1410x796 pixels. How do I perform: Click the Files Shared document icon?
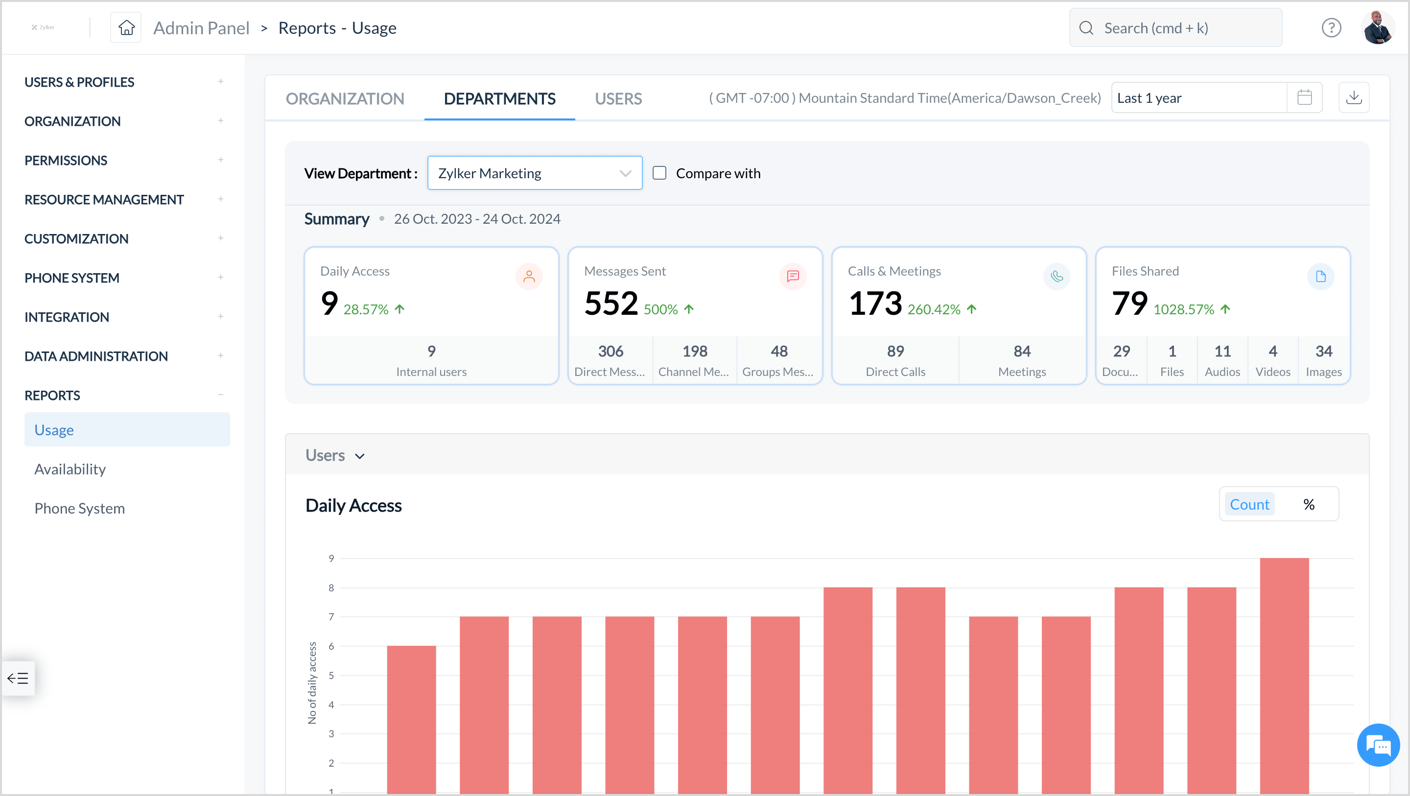pyautogui.click(x=1320, y=276)
